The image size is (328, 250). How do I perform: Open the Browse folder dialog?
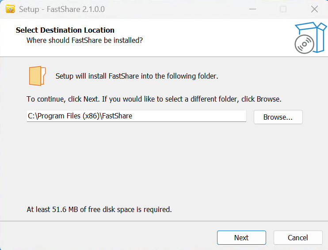click(x=278, y=117)
